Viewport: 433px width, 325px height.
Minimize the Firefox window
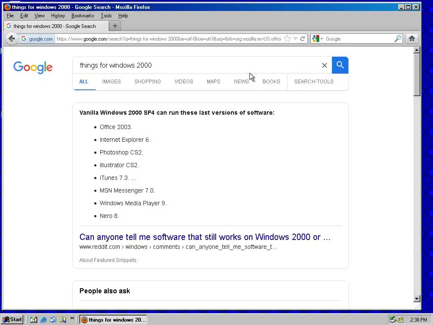coord(401,7)
